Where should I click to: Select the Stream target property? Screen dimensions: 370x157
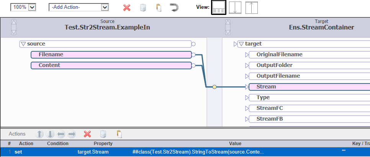[x=309, y=87]
